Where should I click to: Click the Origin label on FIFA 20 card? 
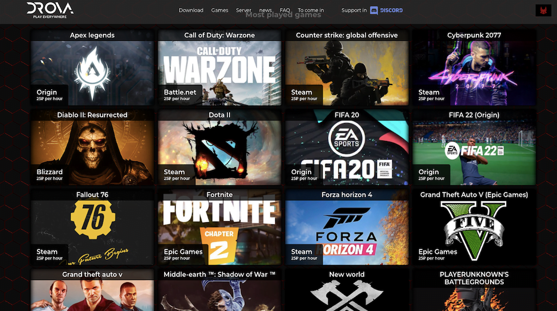point(301,172)
